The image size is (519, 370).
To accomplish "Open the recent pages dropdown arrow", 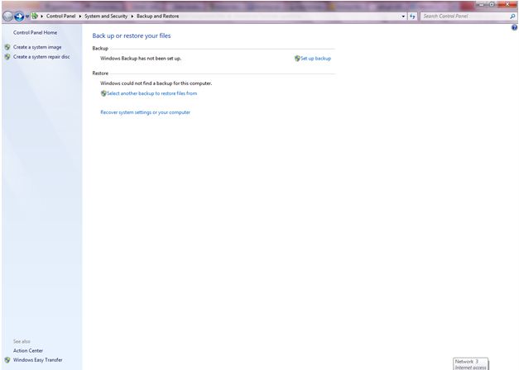I will [x=27, y=17].
